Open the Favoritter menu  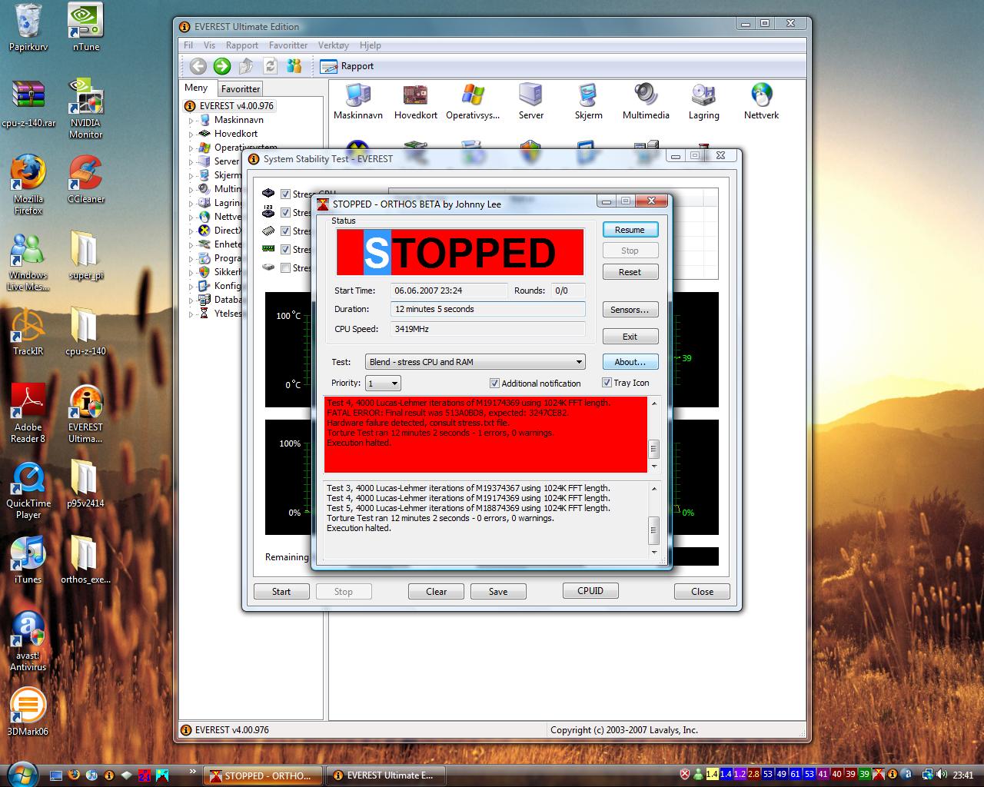tap(288, 45)
